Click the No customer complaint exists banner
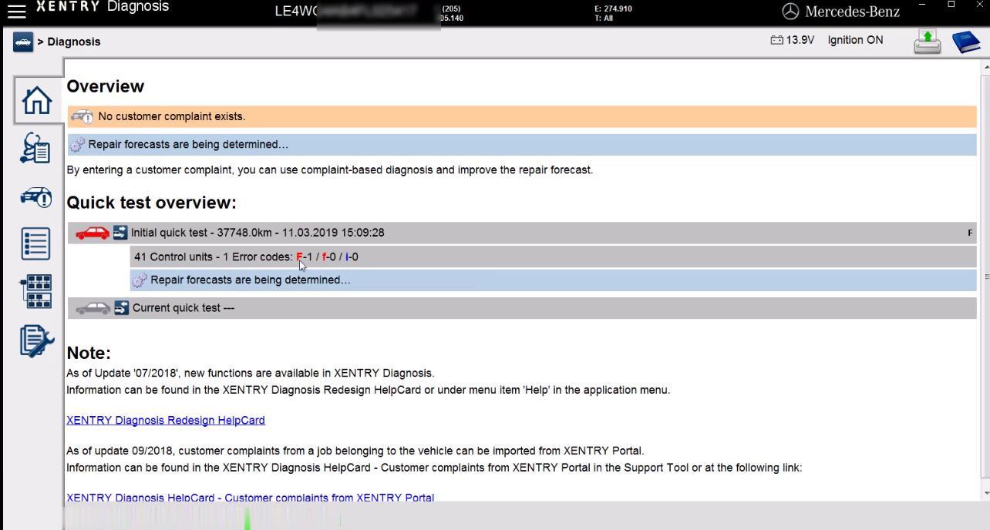This screenshot has height=530, width=990. click(x=522, y=116)
